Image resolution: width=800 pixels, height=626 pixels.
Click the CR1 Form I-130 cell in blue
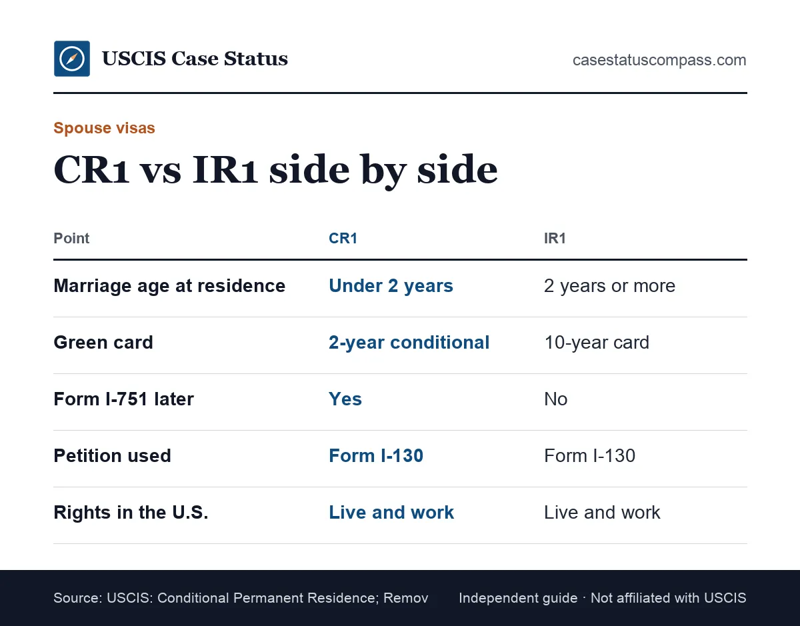pos(376,456)
